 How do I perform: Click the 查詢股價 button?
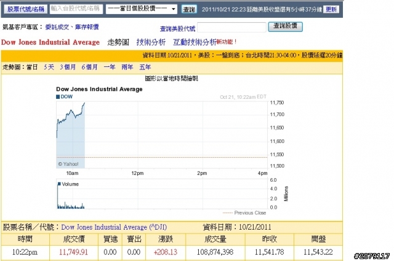[285, 26]
